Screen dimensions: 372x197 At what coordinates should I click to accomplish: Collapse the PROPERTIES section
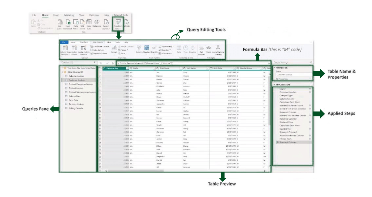pos(274,68)
